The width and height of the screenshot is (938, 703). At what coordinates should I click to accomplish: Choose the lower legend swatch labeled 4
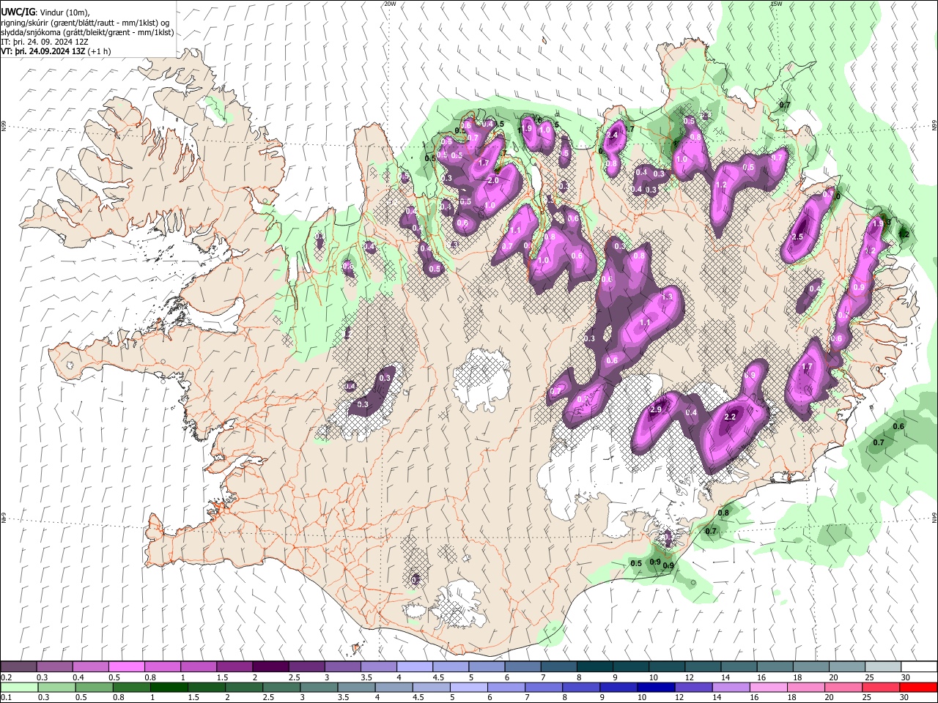394,687
